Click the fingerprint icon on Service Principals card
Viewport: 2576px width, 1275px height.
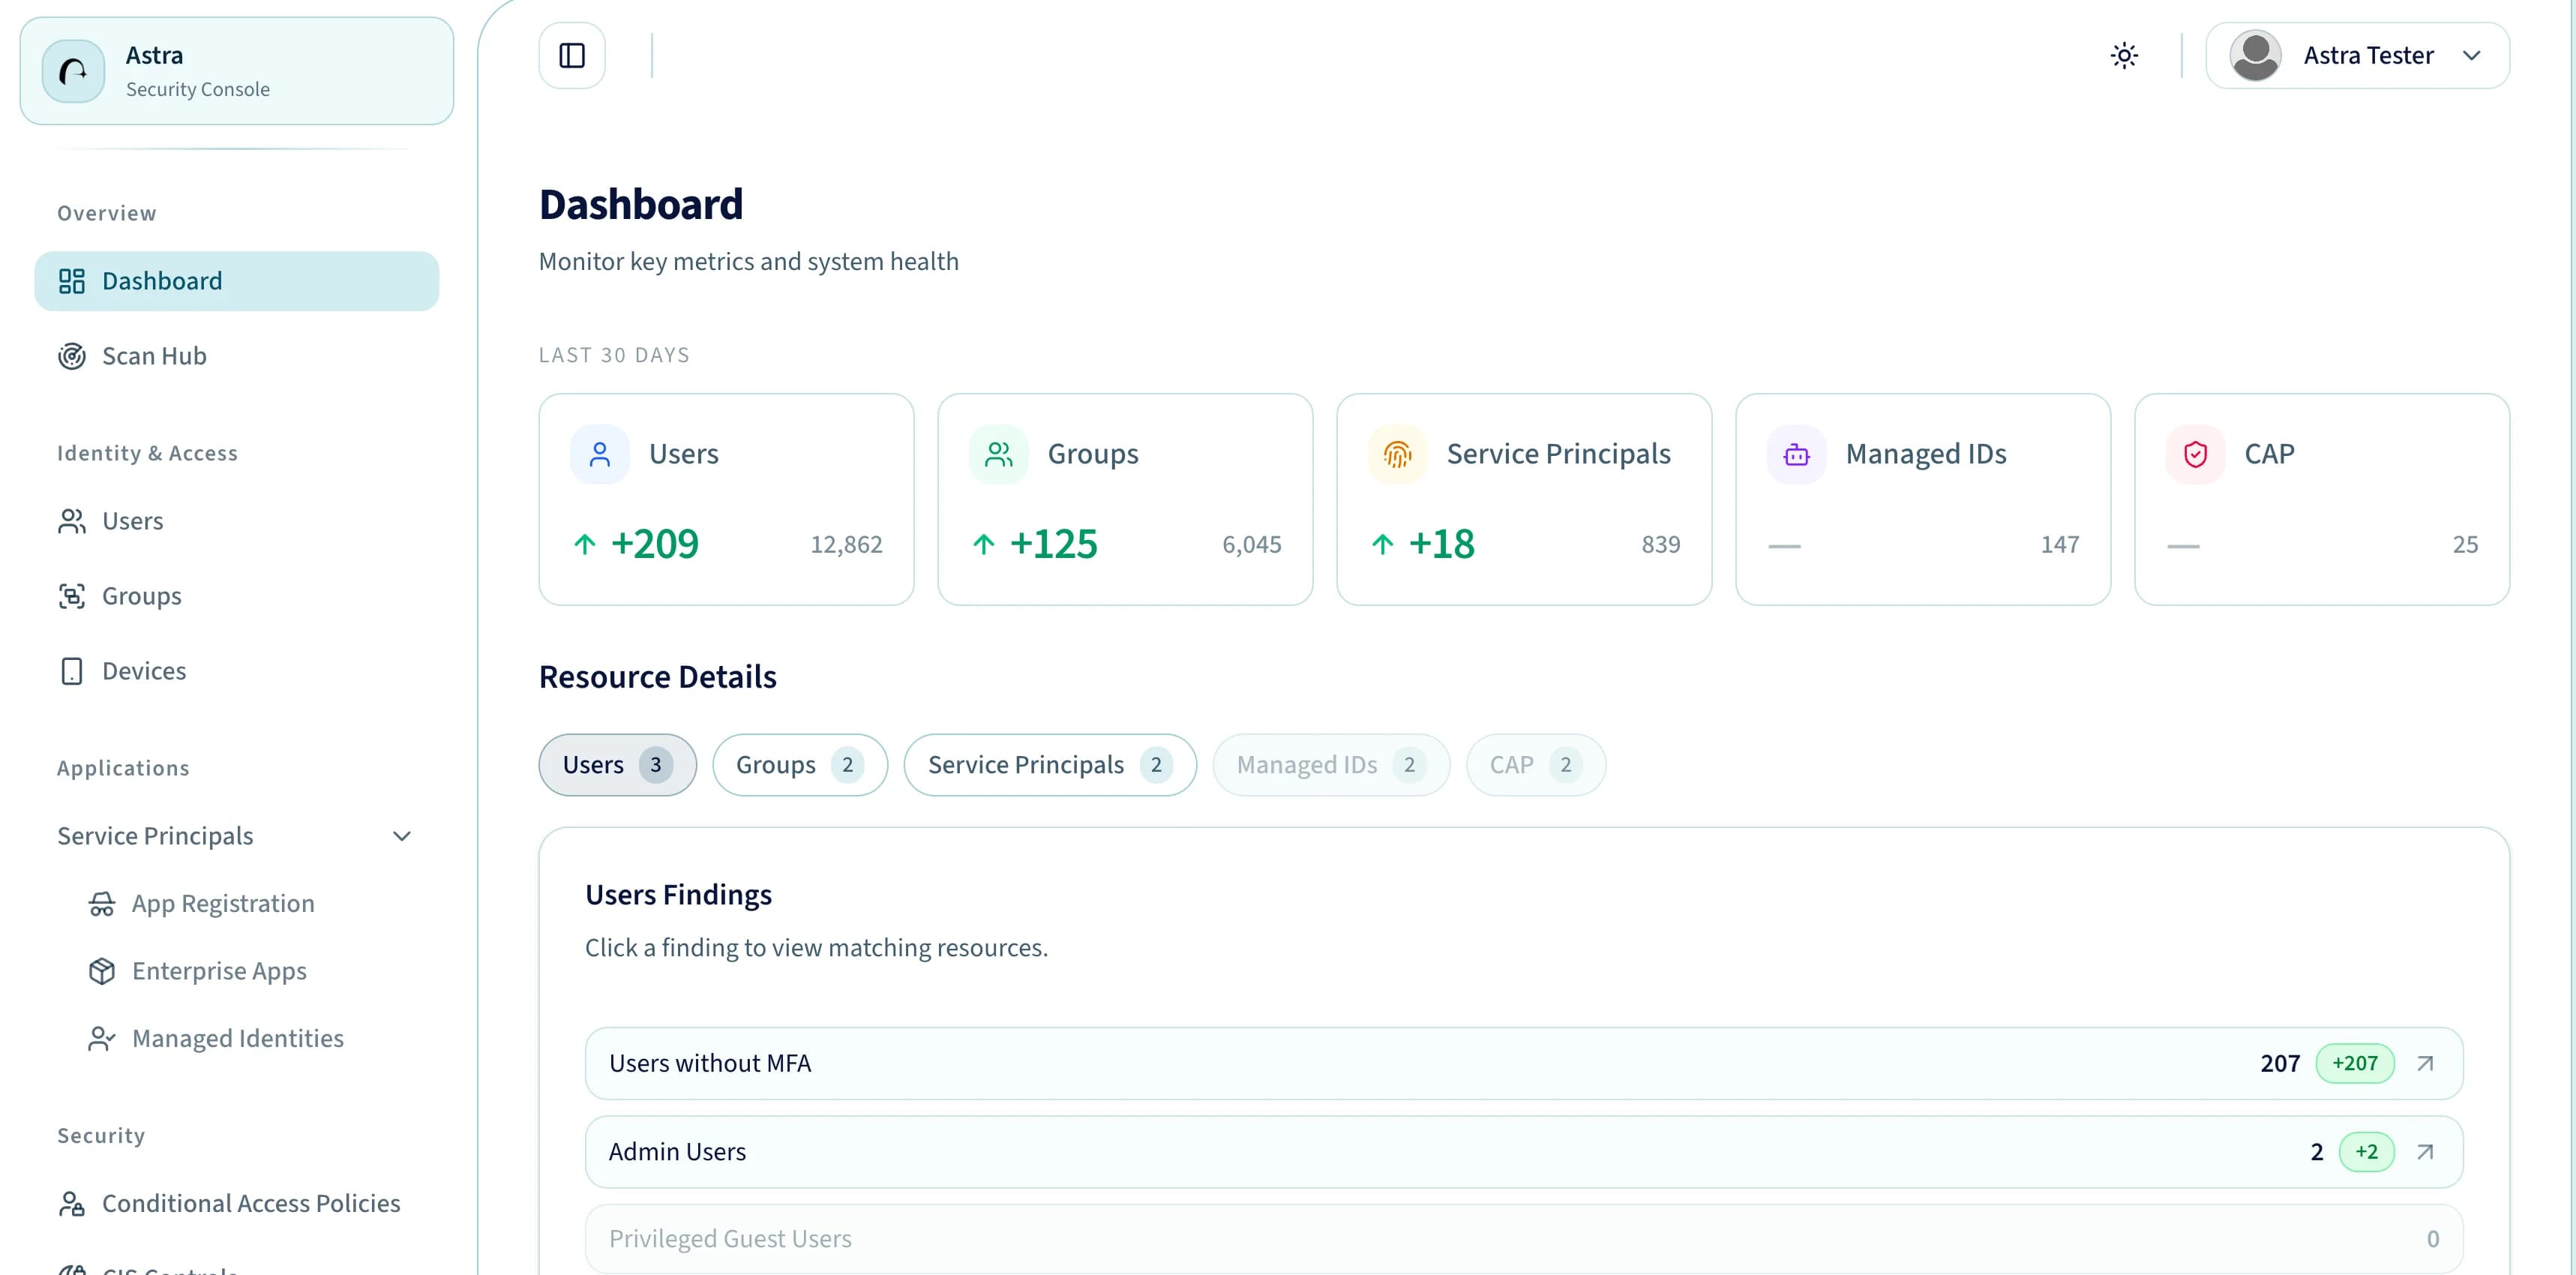point(1397,453)
